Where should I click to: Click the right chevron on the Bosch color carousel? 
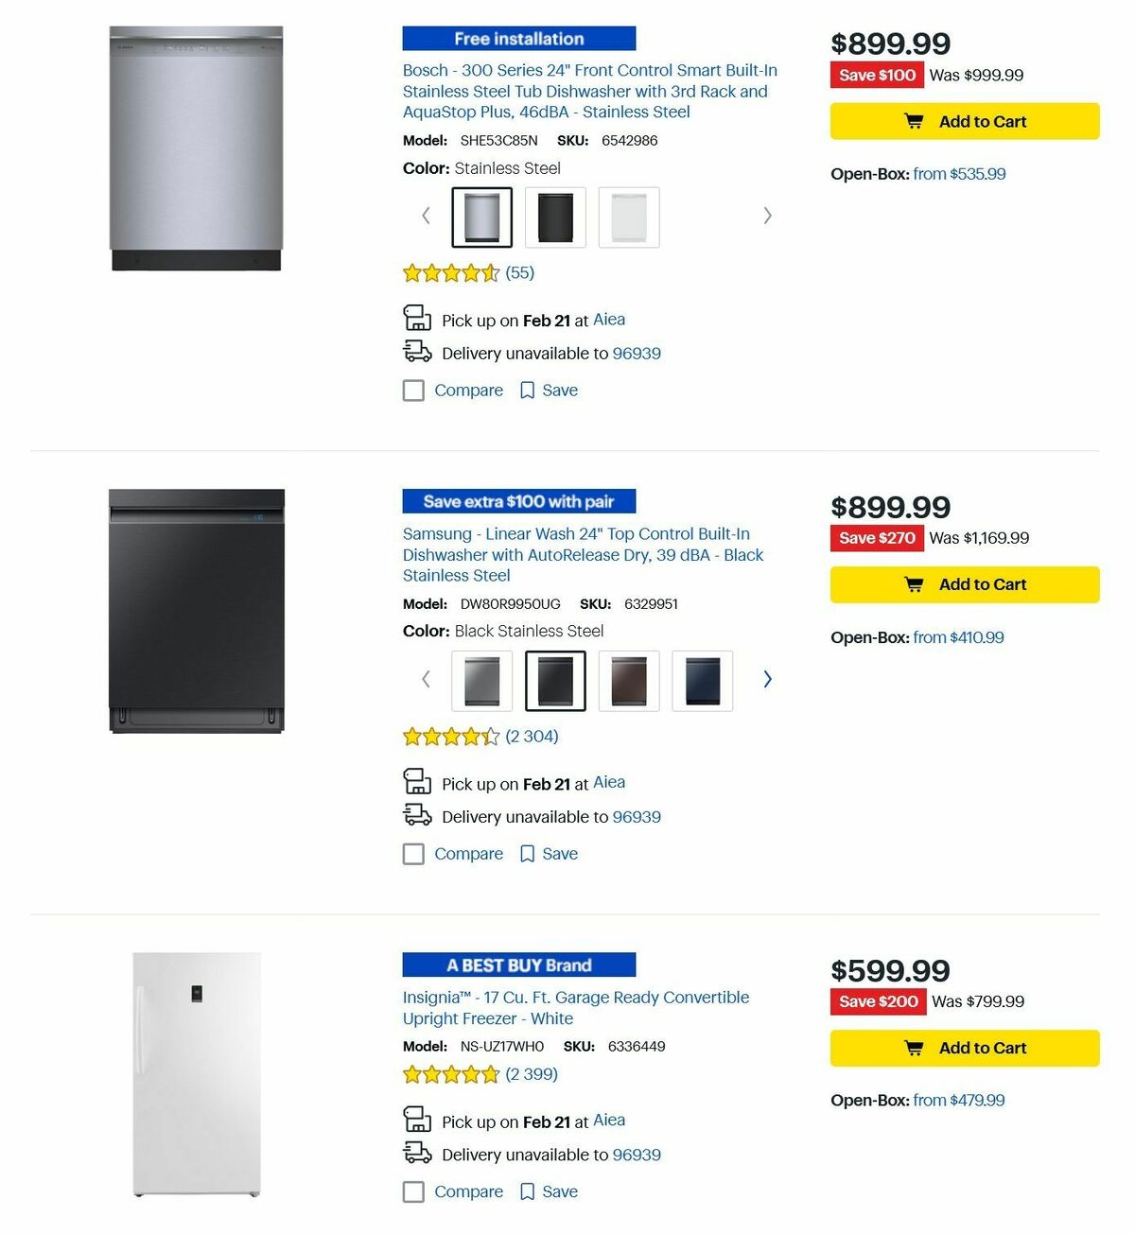pyautogui.click(x=768, y=216)
